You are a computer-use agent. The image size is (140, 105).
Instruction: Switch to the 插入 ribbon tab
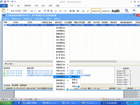click(x=19, y=6)
